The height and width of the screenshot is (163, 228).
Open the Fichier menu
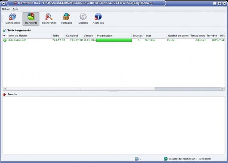click(x=6, y=9)
